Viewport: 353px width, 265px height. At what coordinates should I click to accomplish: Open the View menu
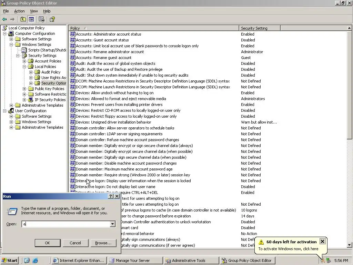pos(34,11)
